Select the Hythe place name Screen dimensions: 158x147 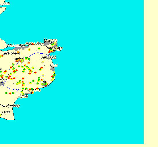tap(23, 96)
